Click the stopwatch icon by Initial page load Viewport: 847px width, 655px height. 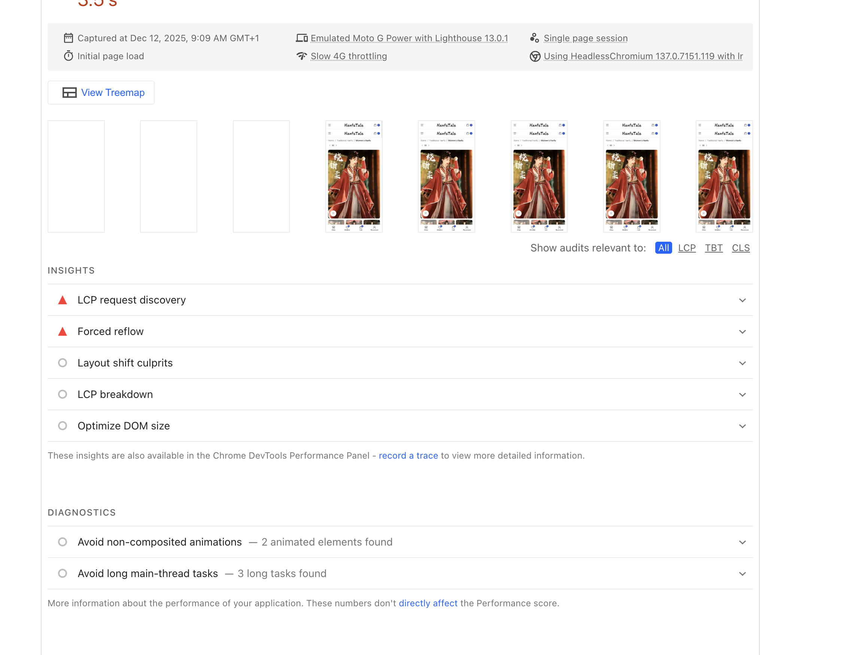(x=68, y=56)
